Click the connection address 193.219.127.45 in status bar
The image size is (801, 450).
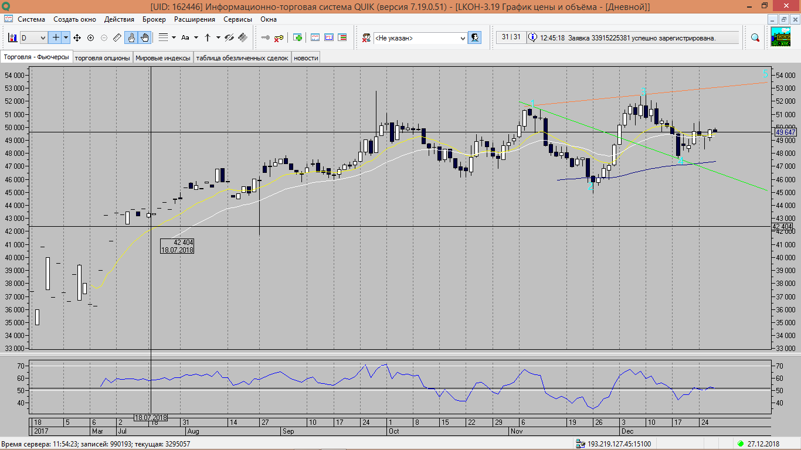pos(618,444)
